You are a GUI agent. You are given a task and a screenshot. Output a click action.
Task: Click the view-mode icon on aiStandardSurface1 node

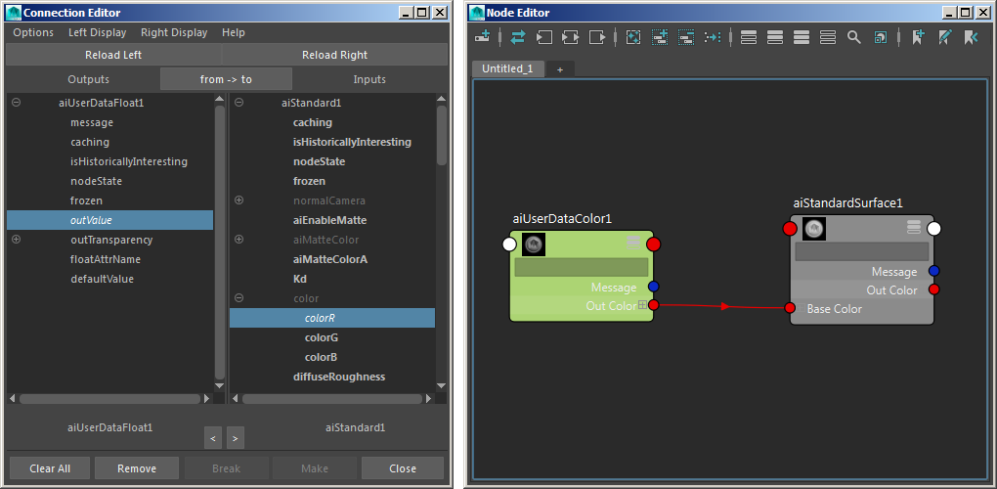(914, 226)
